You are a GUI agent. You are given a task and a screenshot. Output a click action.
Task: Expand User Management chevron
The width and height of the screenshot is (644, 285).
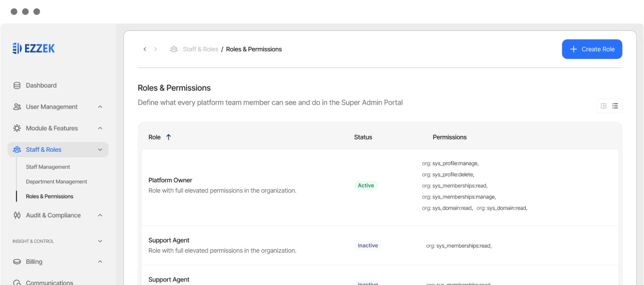100,107
